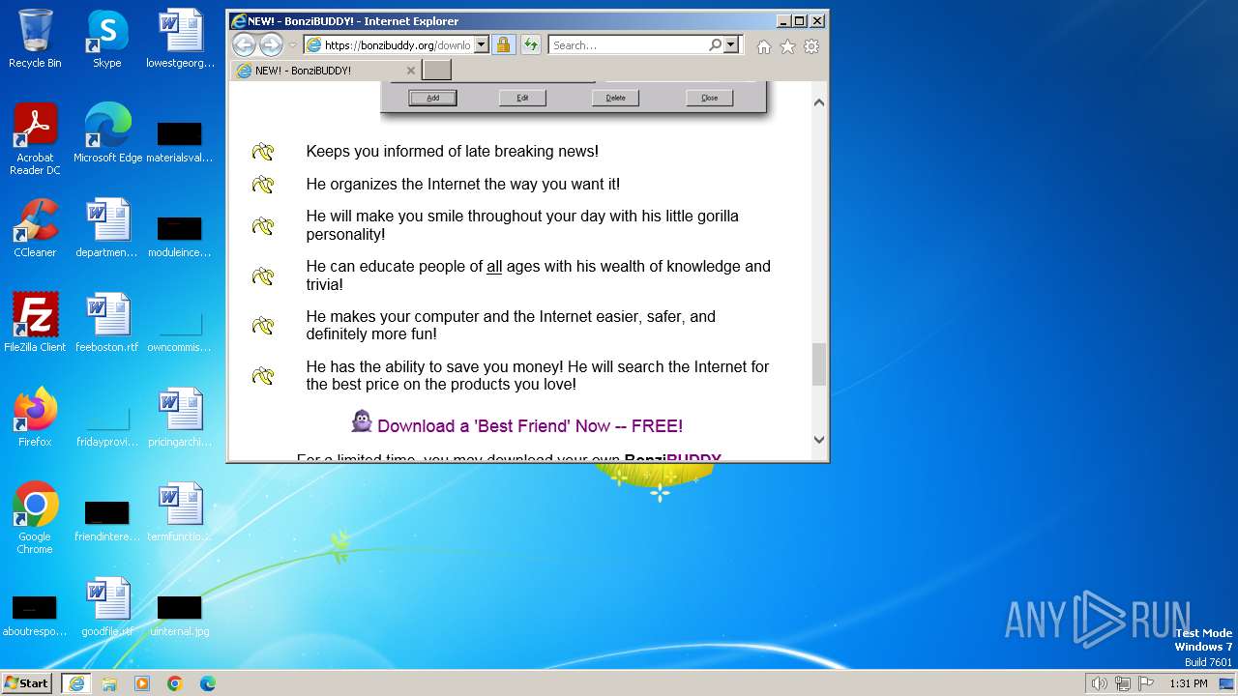Click Internet Explorer in the taskbar
The width and height of the screenshot is (1238, 696).
pos(76,683)
